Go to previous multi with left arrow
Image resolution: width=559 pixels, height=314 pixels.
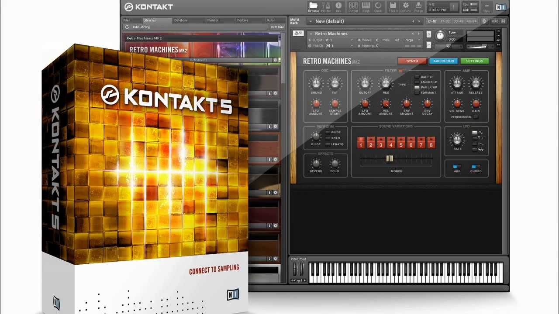[413, 21]
